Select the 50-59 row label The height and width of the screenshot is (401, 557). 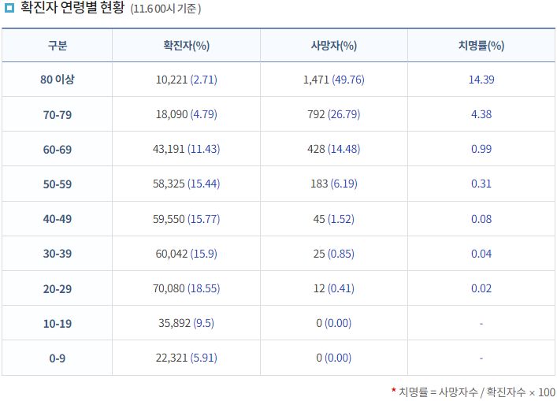[58, 184]
